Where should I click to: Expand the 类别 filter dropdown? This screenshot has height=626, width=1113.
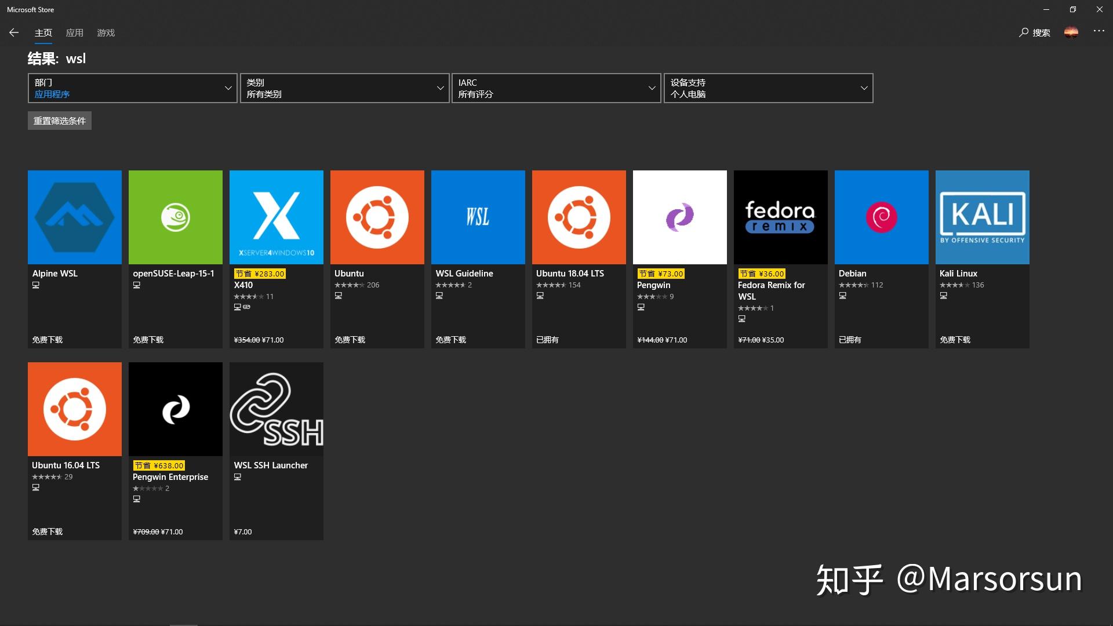point(345,88)
